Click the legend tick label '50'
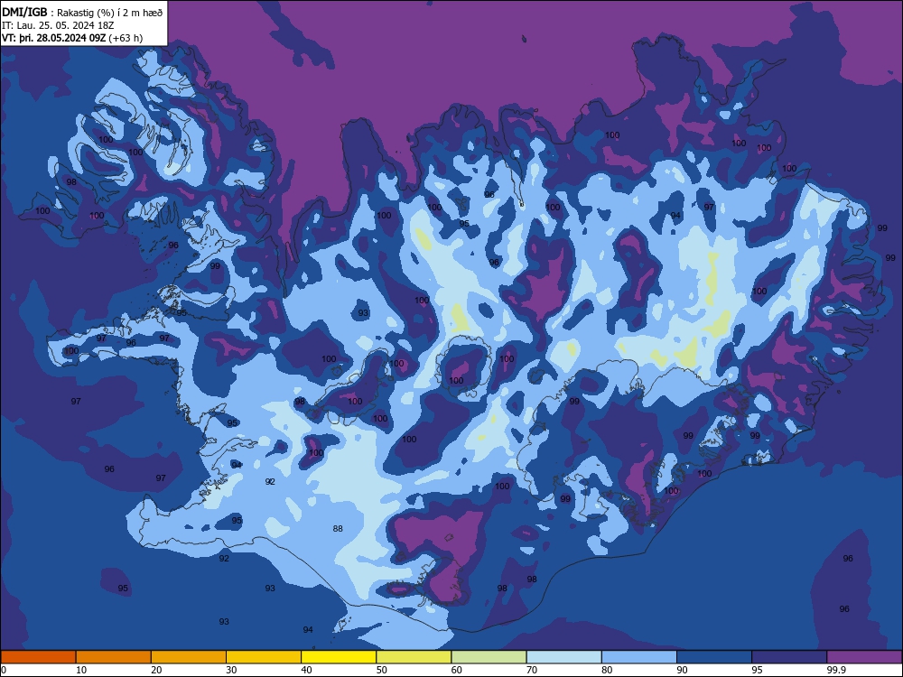Viewport: 903px width, 677px height. tap(382, 670)
